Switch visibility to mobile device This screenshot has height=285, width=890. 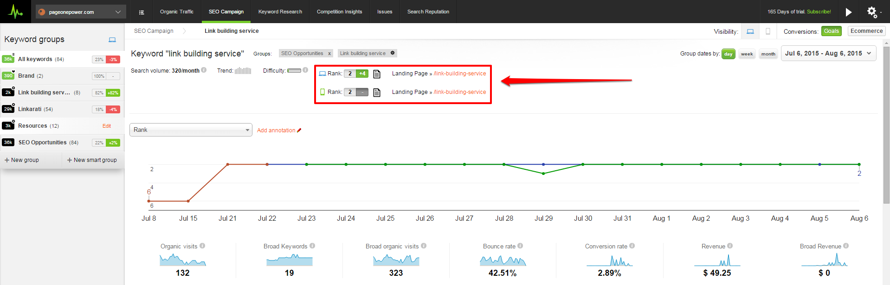click(767, 31)
